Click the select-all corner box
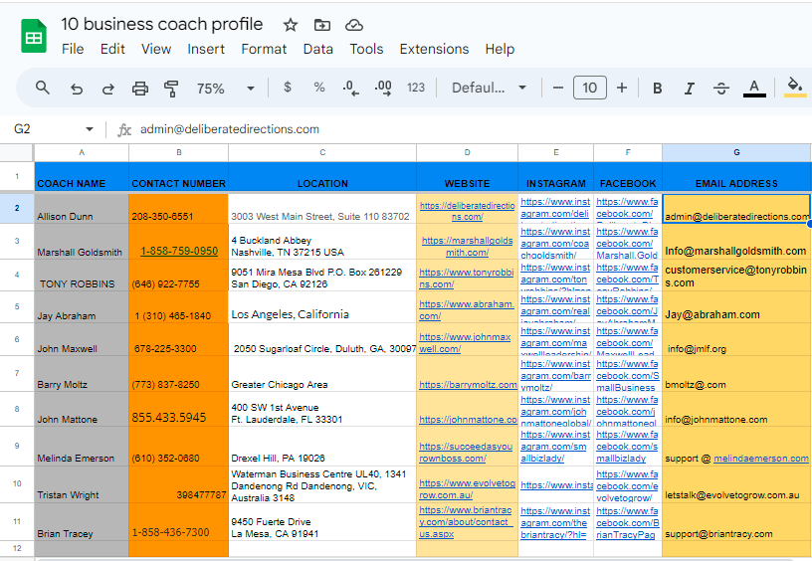Screen dimensions: 812x561 (x=17, y=152)
